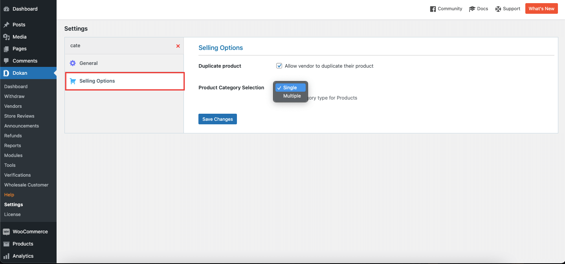The height and width of the screenshot is (264, 565).
Task: Choose Multiple in category selection dropdown
Action: coord(290,96)
